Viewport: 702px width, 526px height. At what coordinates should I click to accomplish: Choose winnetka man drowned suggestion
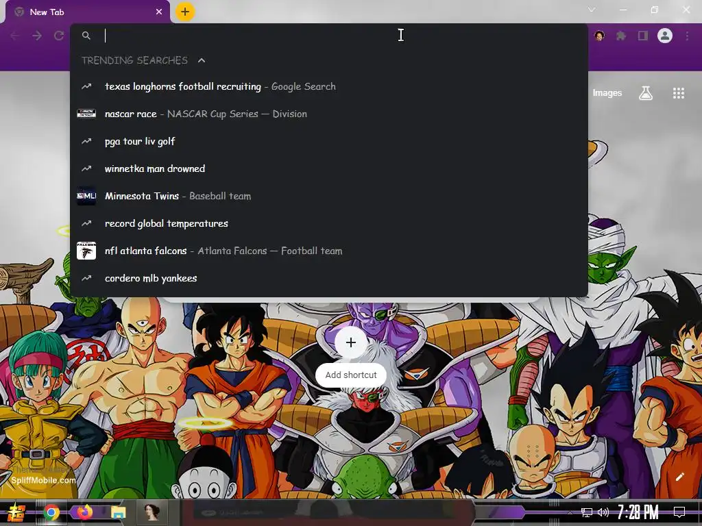tap(329, 168)
